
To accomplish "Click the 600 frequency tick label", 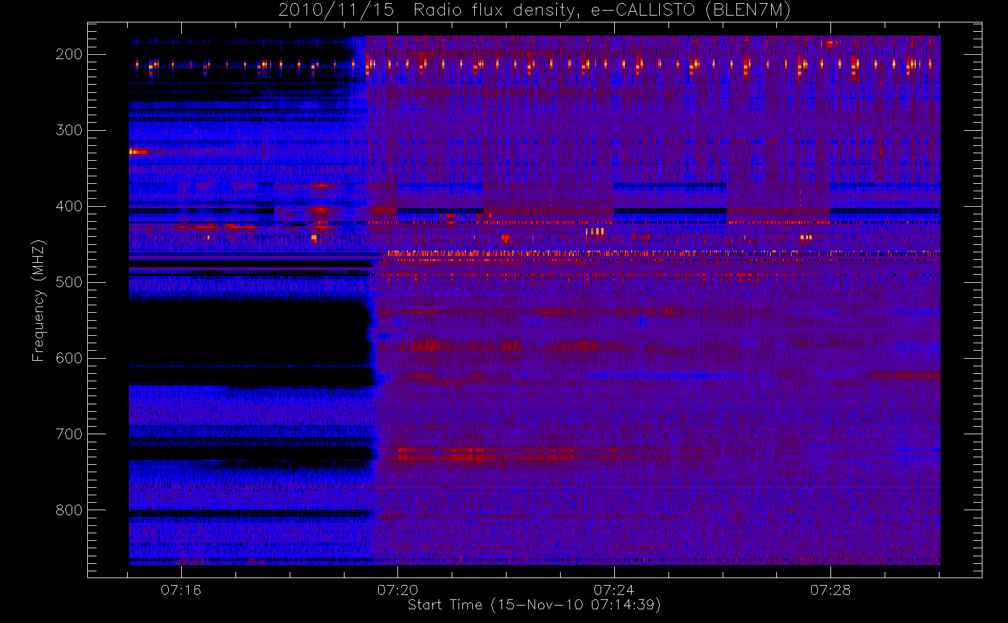I will coord(69,358).
